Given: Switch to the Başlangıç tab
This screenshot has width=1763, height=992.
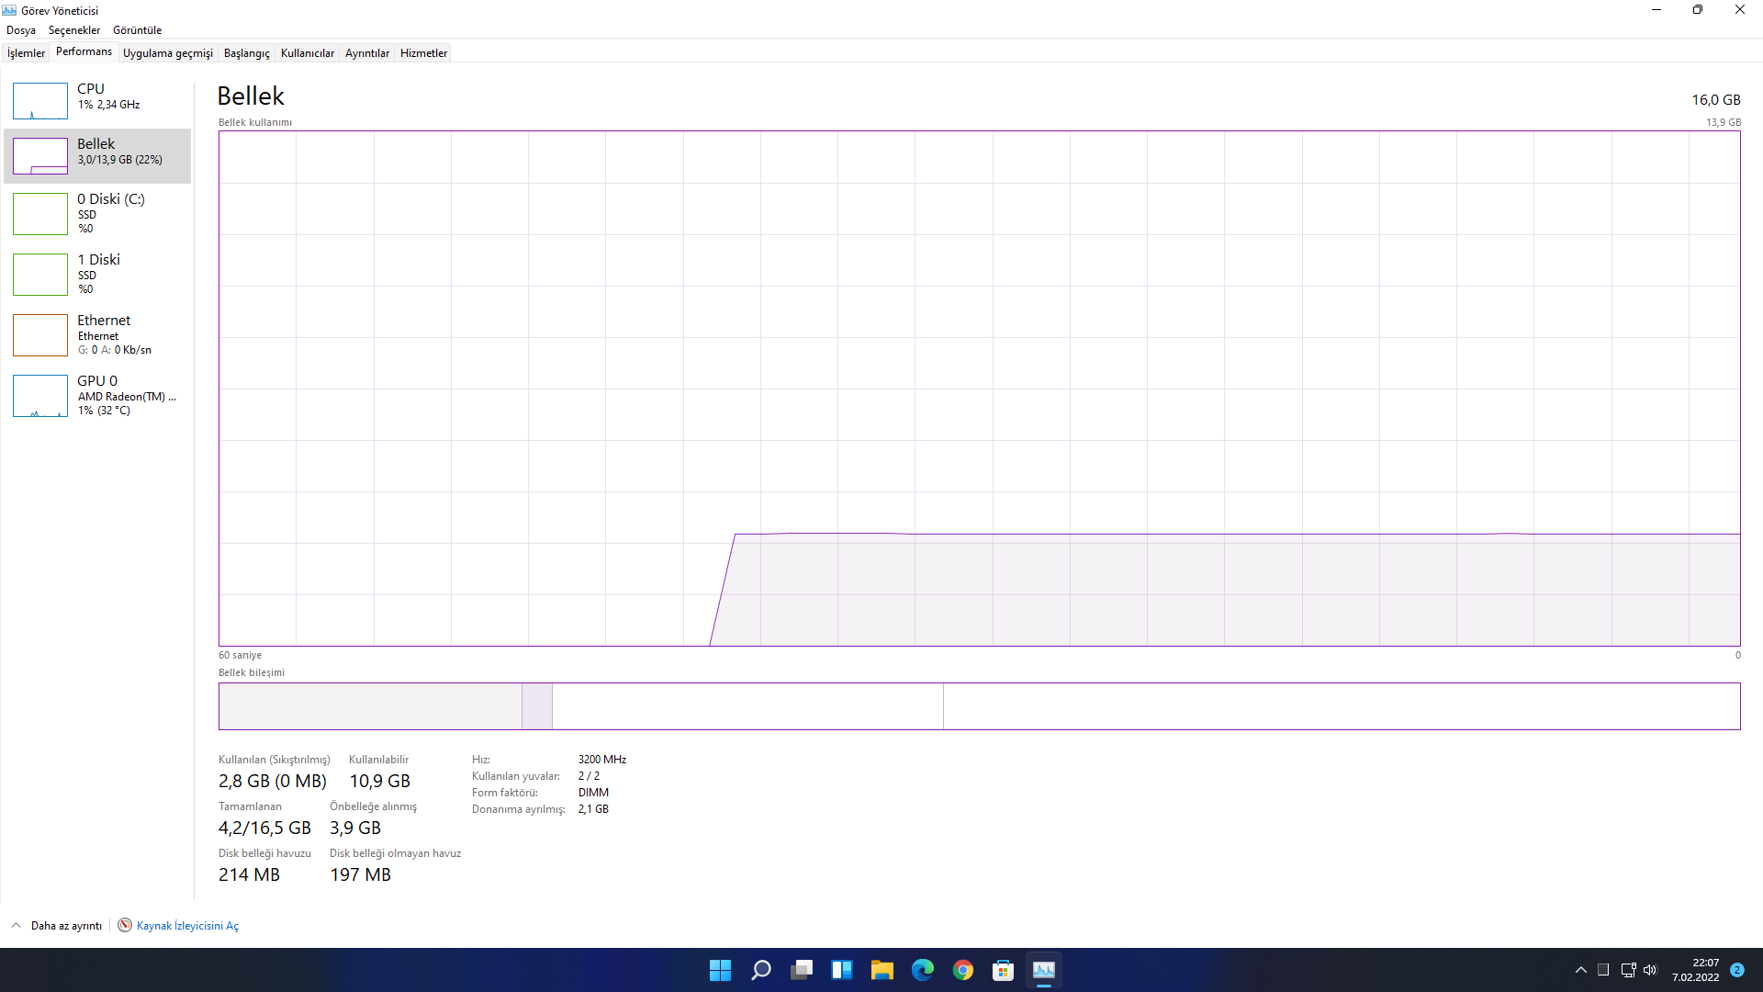Looking at the screenshot, I should point(246,53).
